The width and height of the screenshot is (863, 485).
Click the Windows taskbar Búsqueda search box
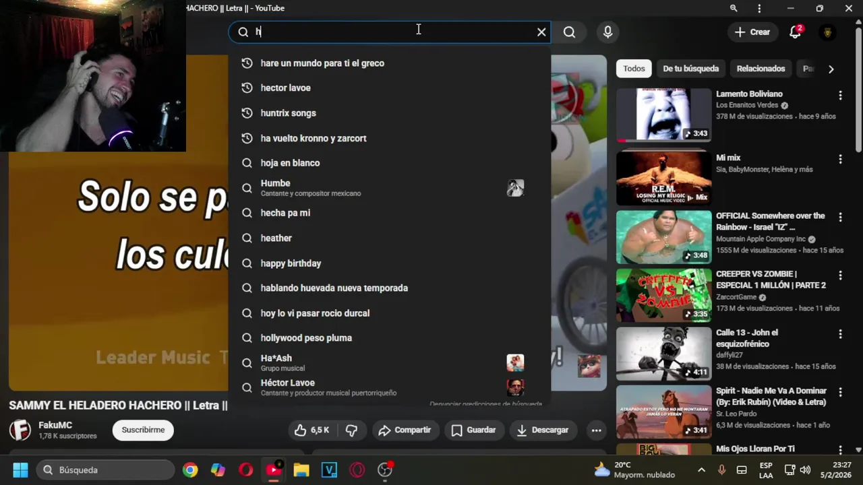107,470
